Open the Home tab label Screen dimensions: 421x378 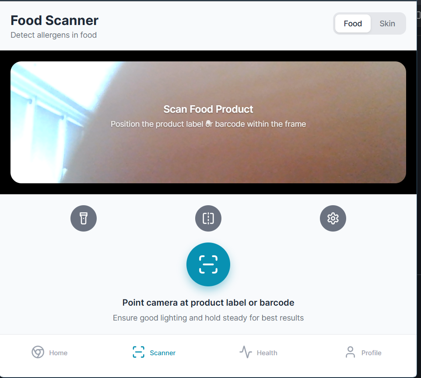(58, 353)
